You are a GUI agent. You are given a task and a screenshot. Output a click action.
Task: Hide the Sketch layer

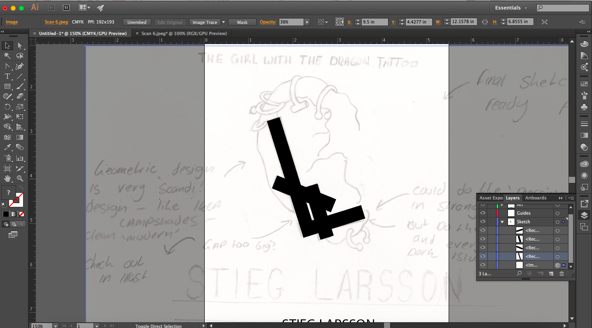click(x=483, y=222)
